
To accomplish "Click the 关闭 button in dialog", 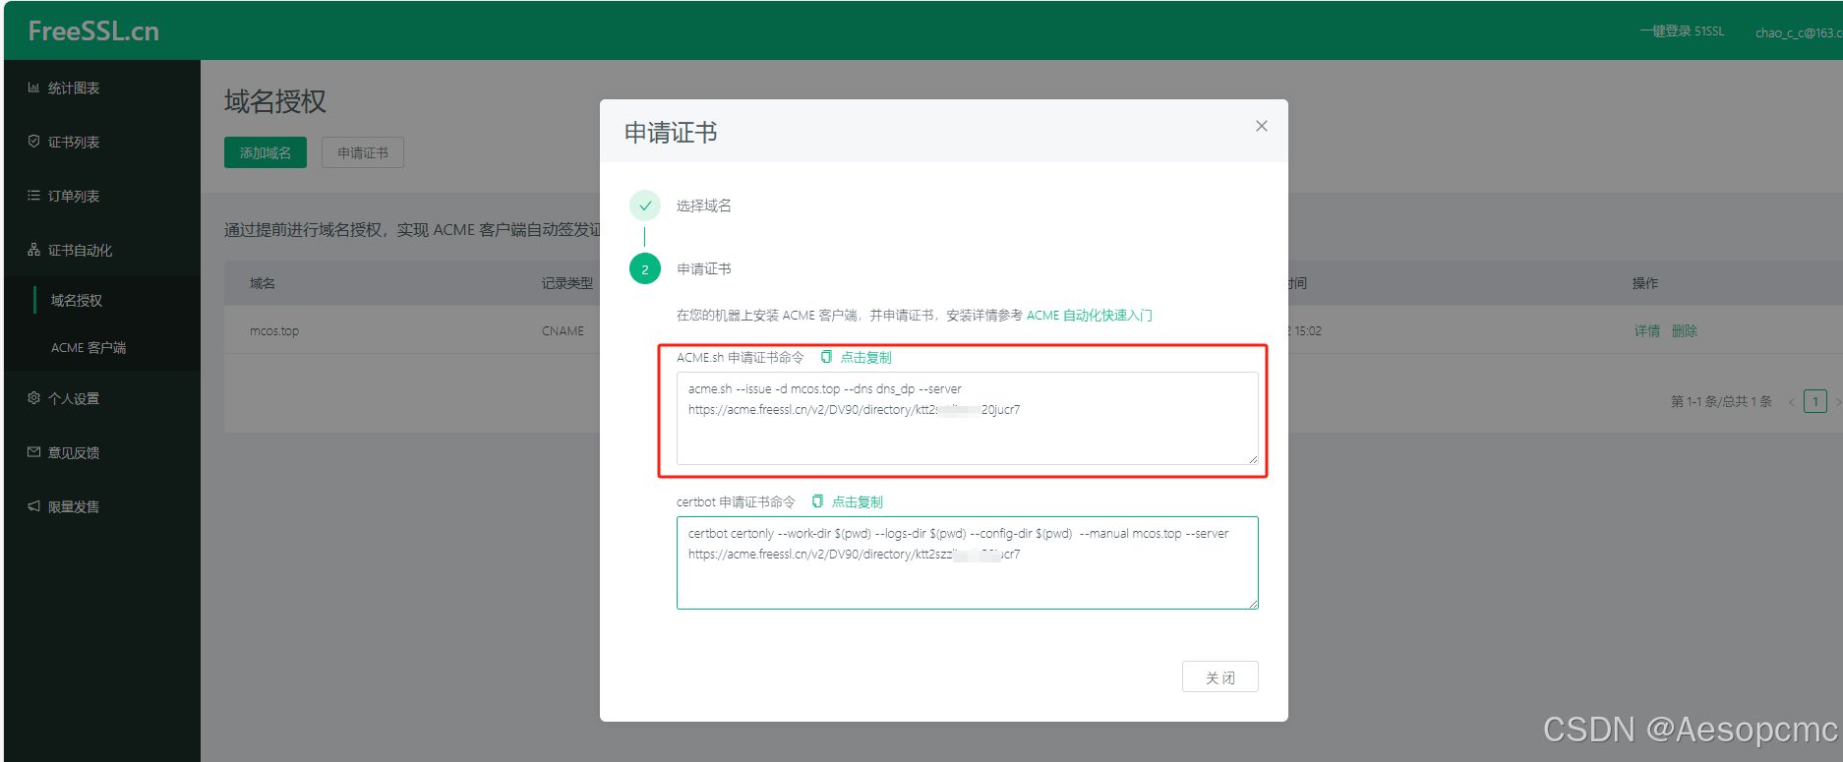I will 1220,676.
